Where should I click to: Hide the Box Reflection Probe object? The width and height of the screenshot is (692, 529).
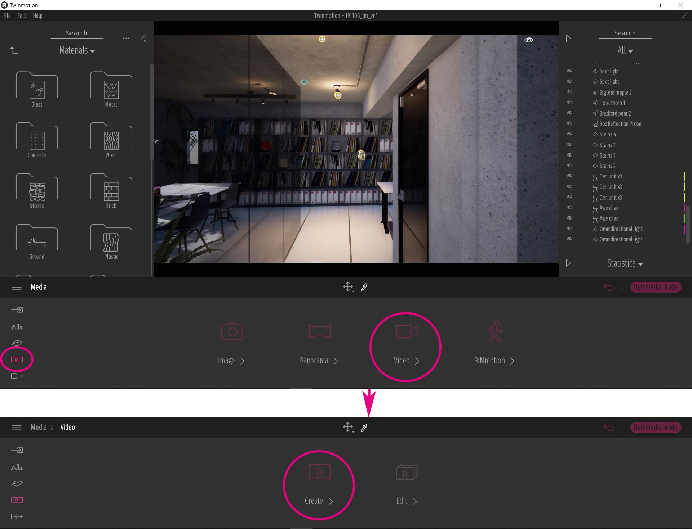pyautogui.click(x=569, y=123)
